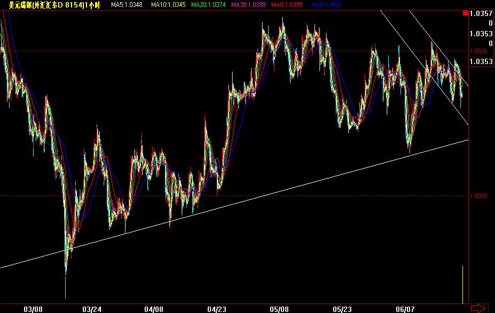This screenshot has height=313, width=495.
Task: Click the 03/08 date axis label
Action: (33, 309)
